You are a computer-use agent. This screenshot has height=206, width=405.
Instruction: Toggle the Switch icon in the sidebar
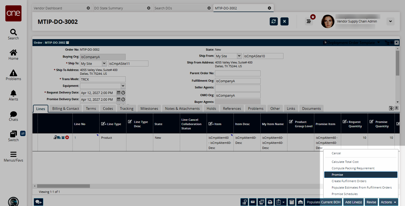tap(23, 133)
